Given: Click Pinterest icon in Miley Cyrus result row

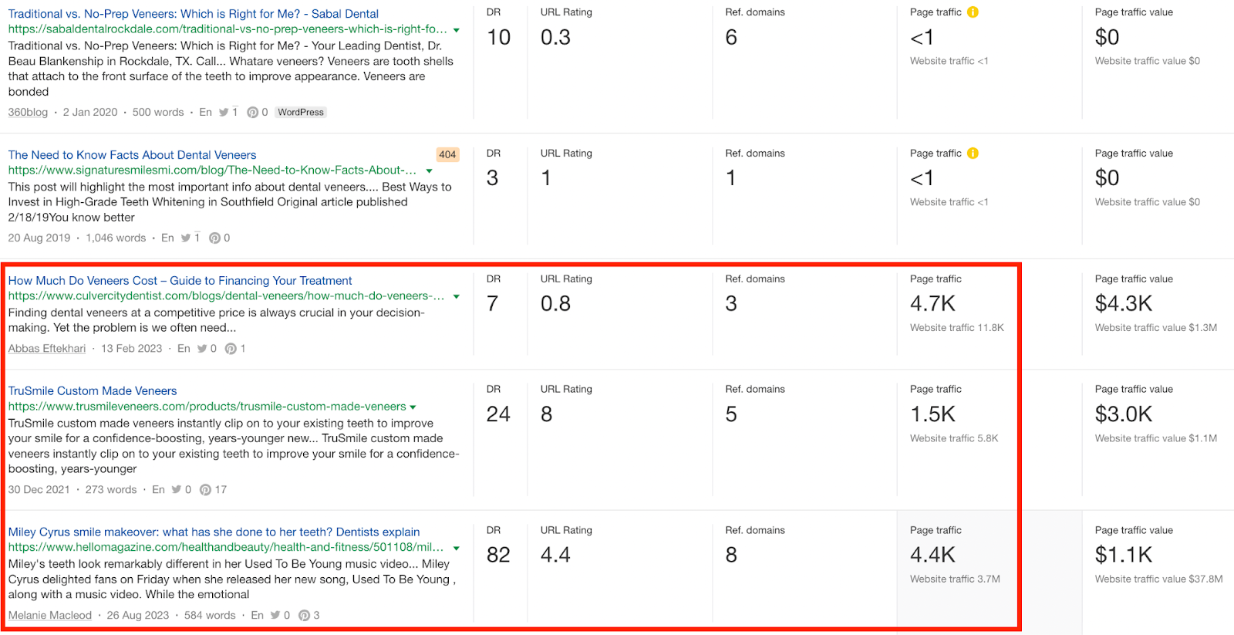Looking at the screenshot, I should (x=304, y=616).
